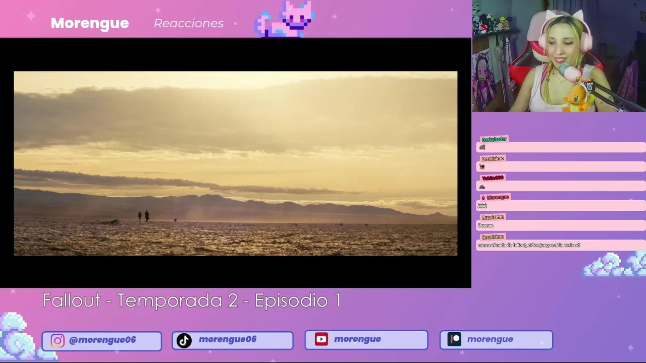
Task: Click the streamer webcam feed
Action: (559, 56)
